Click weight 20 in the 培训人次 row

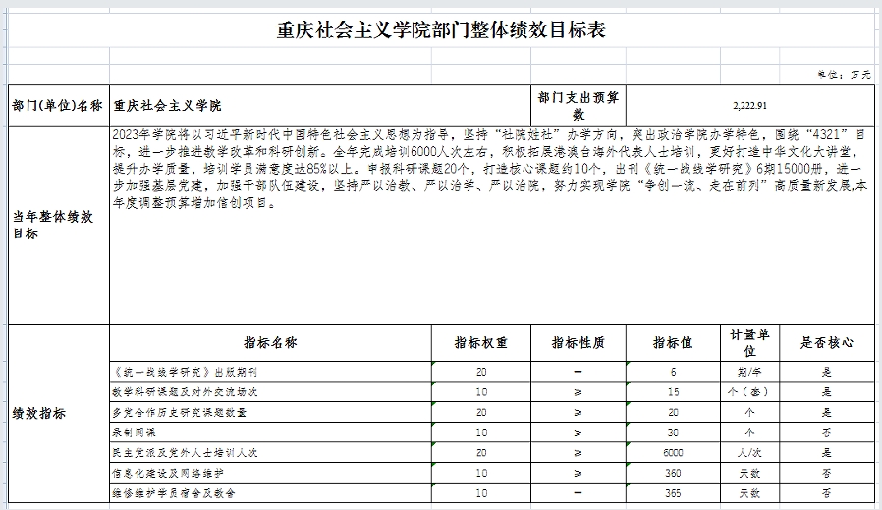481,453
